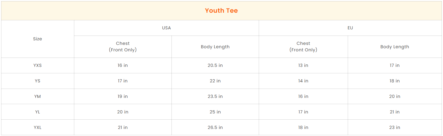Screen dimensions: 443x136
Task: Select the YXS size row label
Action: click(37, 65)
